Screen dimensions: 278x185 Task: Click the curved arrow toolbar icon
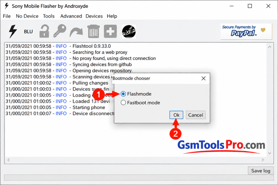coord(76,32)
